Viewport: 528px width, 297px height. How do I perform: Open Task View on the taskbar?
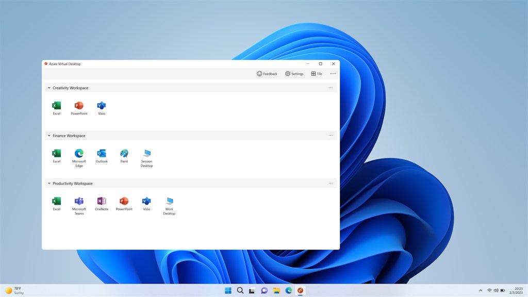pyautogui.click(x=252, y=290)
